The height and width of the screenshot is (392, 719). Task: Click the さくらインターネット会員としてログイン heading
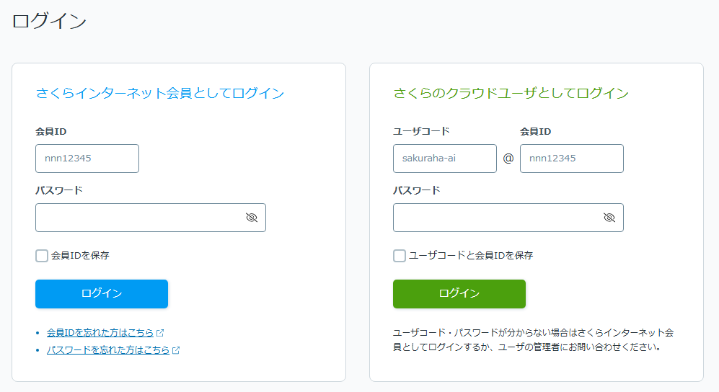point(160,93)
